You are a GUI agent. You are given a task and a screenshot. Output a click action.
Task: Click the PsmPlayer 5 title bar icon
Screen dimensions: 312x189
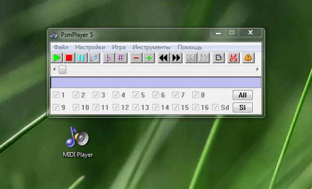coord(54,35)
